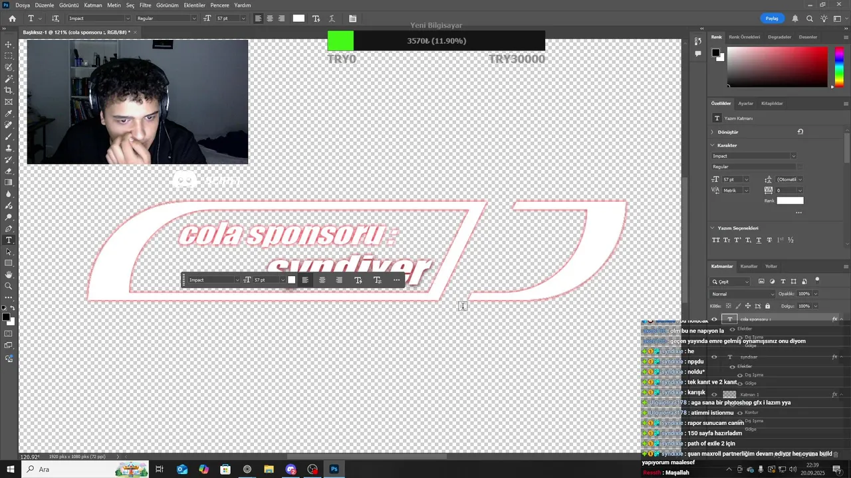Toggle Underline in Yazım Seçenekleri
Screen dimensions: 851x478
tap(759, 240)
